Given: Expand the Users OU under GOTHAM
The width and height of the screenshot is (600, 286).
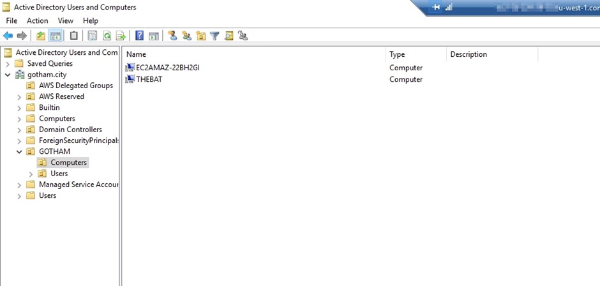Looking at the screenshot, I should pyautogui.click(x=31, y=174).
